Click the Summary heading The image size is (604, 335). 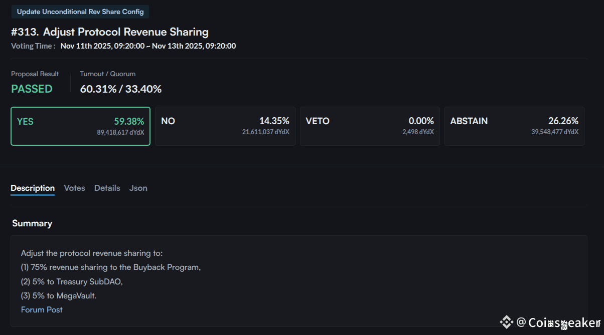tap(32, 223)
